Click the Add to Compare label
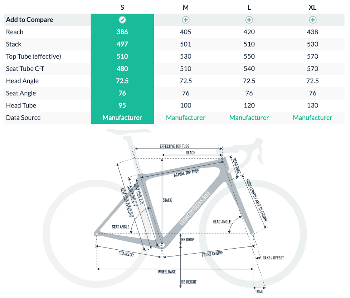The image size is (350, 298). pyautogui.click(x=29, y=20)
